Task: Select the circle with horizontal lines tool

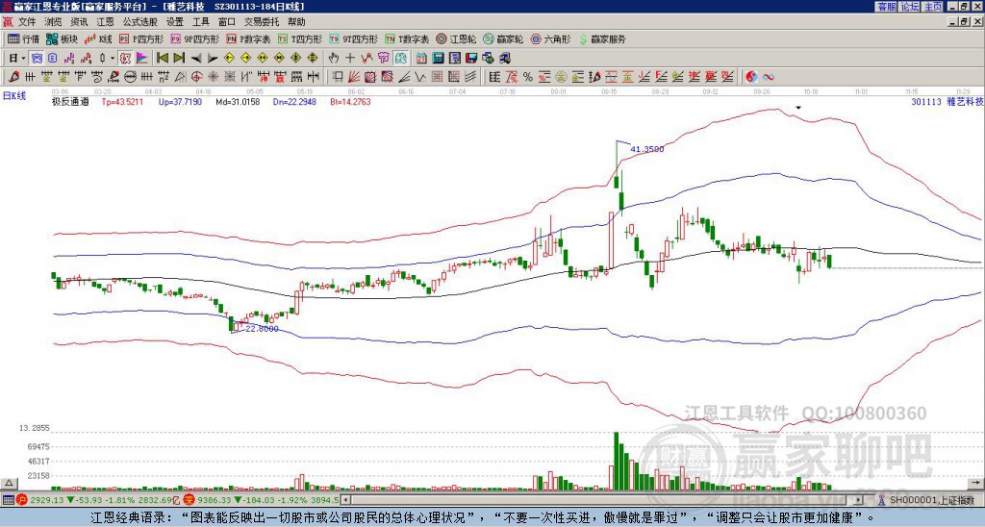Action: click(130, 77)
